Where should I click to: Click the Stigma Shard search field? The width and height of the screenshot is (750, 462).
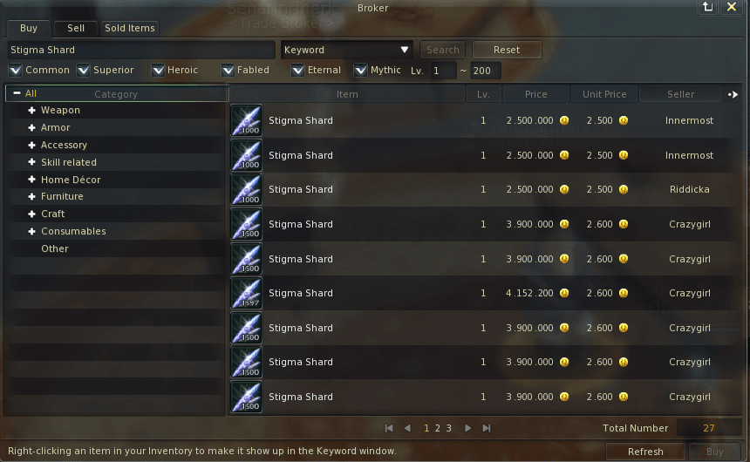141,50
